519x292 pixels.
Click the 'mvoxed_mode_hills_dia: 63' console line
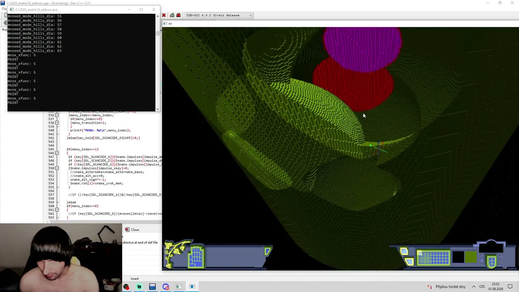point(34,51)
